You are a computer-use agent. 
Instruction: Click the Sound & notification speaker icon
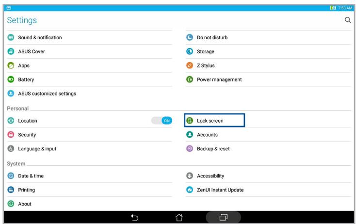tap(11, 37)
